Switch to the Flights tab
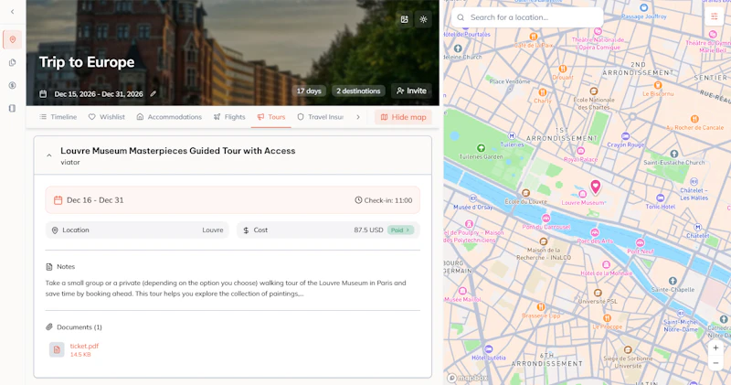731x385 pixels. click(x=229, y=117)
